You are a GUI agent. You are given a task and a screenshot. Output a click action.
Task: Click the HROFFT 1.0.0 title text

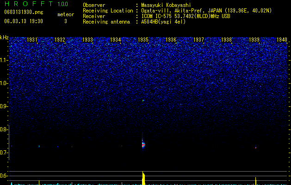(36, 4)
